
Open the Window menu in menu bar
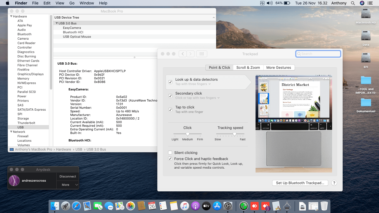click(x=87, y=3)
